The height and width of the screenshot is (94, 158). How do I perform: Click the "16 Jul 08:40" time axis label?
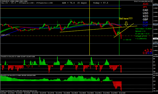tap(83, 93)
